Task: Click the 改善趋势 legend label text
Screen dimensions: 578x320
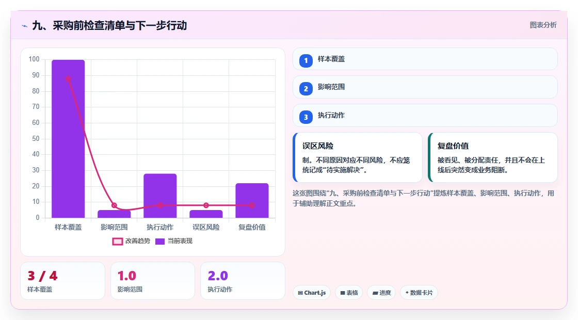Action: 138,241
